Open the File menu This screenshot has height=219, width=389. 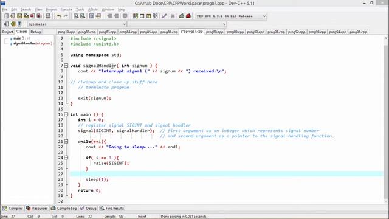[x=5, y=10]
